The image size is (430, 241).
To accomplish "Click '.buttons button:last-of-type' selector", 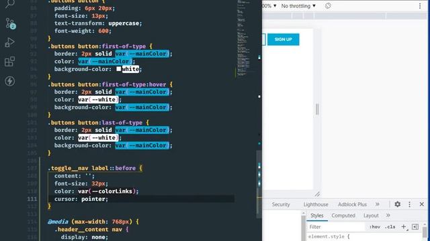I will tap(95, 123).
